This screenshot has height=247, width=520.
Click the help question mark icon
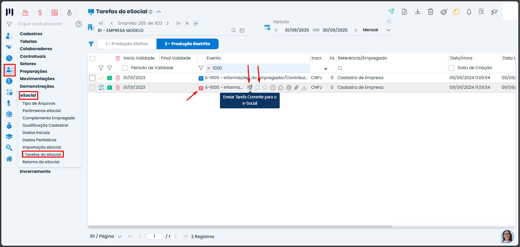pos(79,24)
